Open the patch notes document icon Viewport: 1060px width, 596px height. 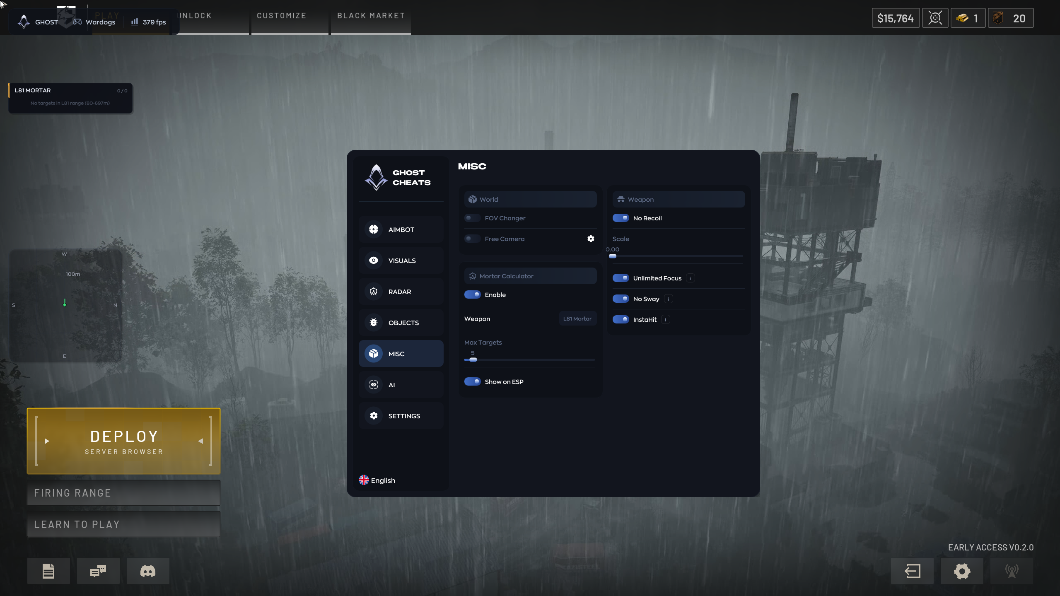coord(48,571)
